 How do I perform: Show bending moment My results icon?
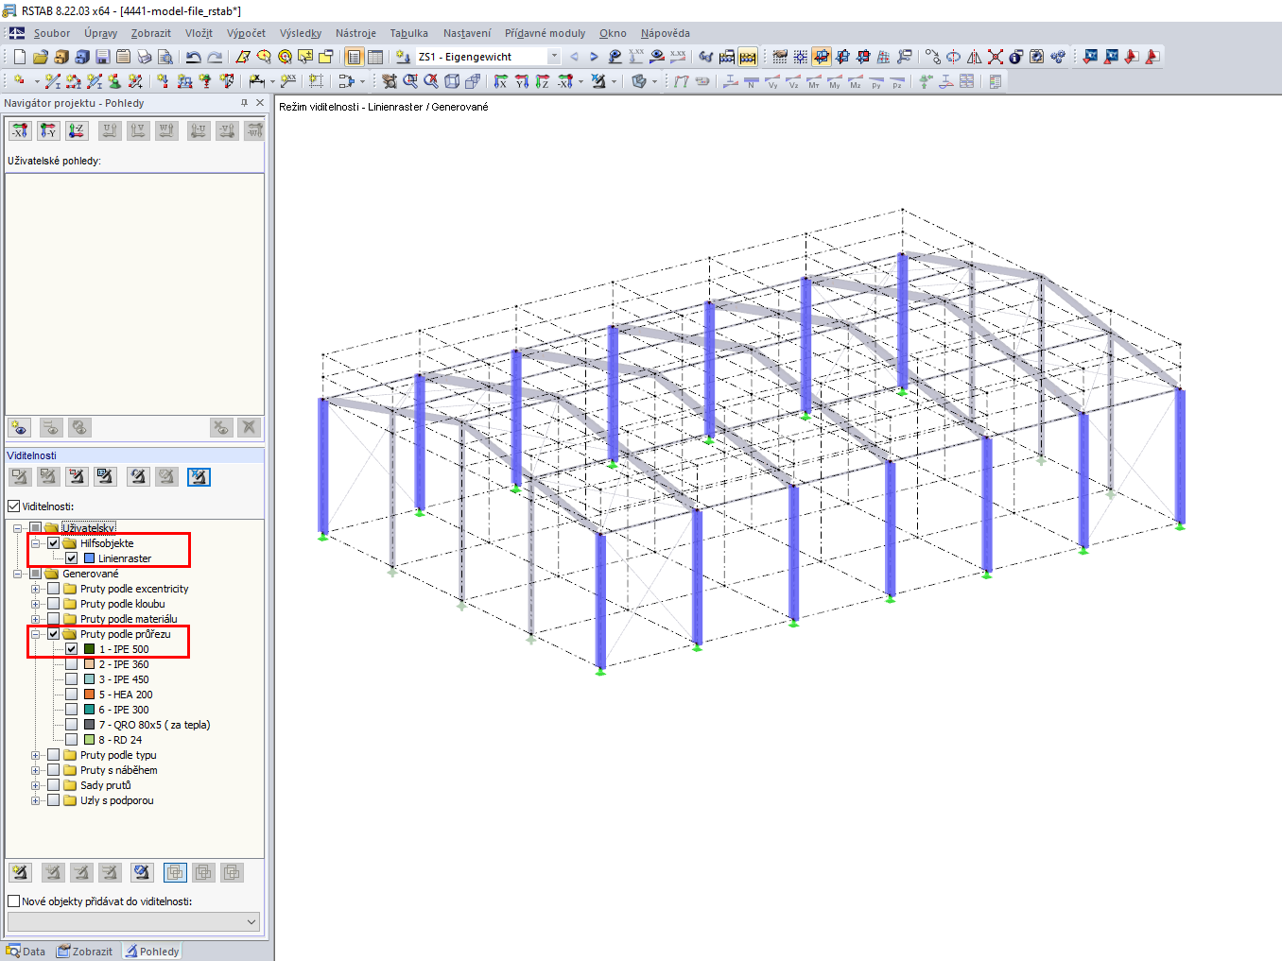(835, 81)
